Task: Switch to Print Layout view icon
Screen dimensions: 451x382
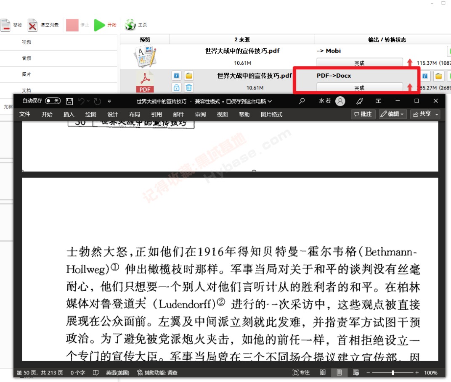Action: [340, 372]
